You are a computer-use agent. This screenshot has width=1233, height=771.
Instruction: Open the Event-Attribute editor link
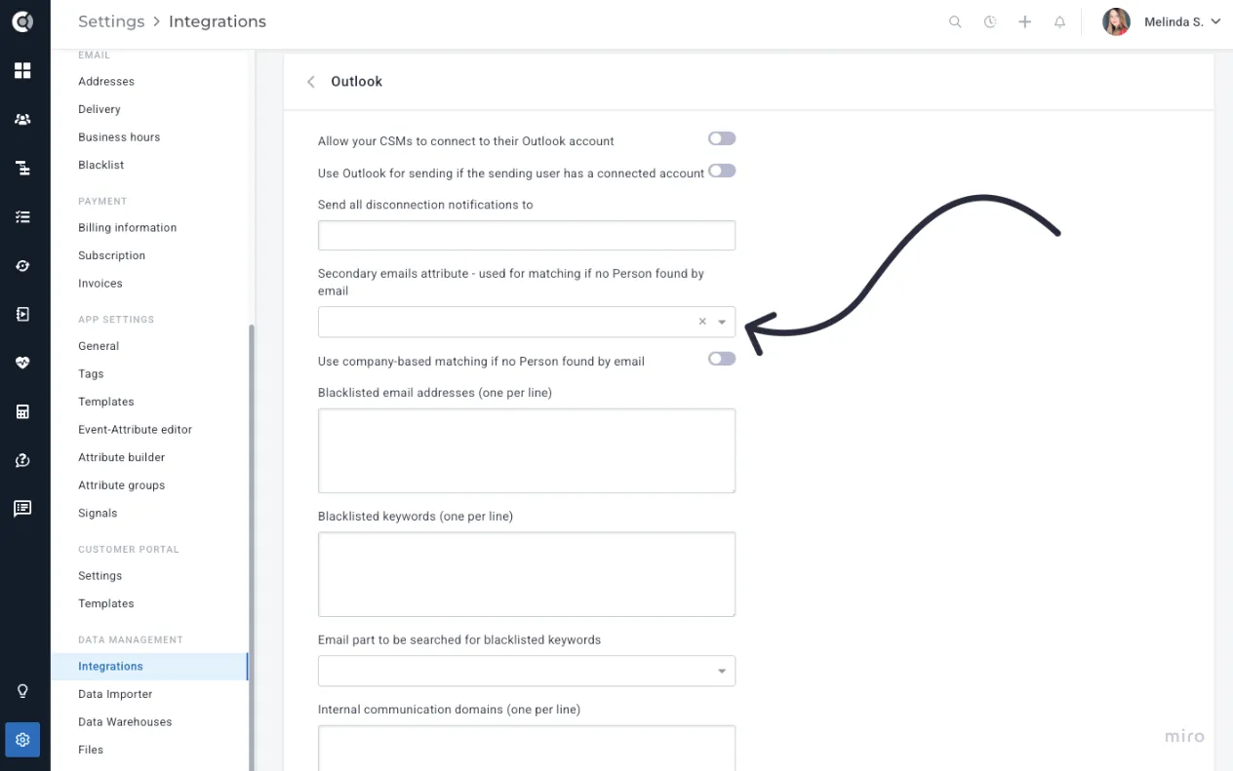pos(136,430)
